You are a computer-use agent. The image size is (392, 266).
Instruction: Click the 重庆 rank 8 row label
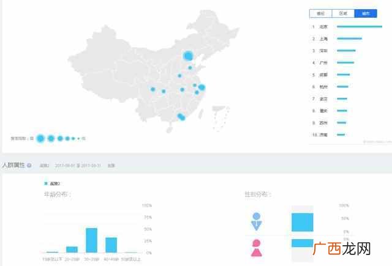click(323, 111)
